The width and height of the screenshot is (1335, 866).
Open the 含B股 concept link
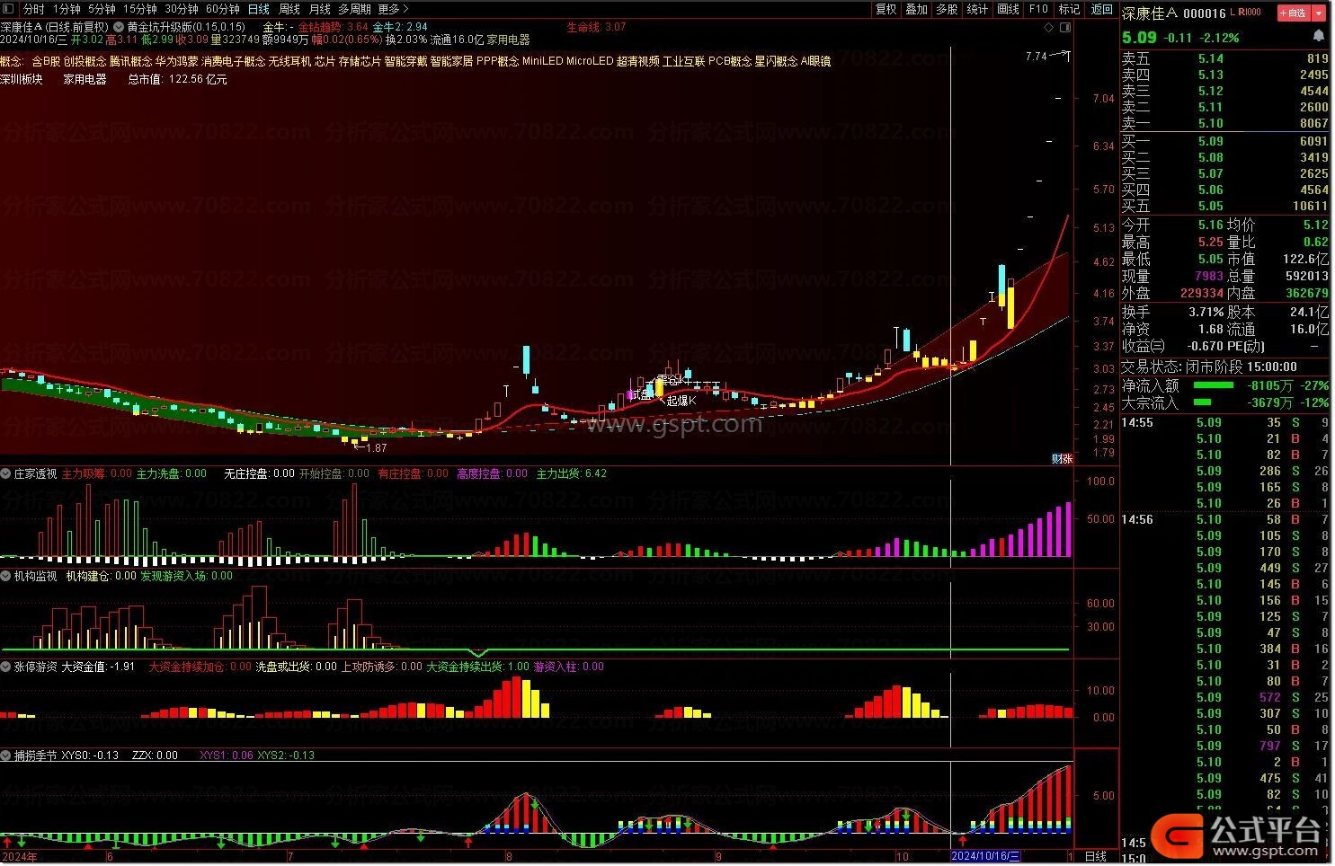pyautogui.click(x=46, y=61)
